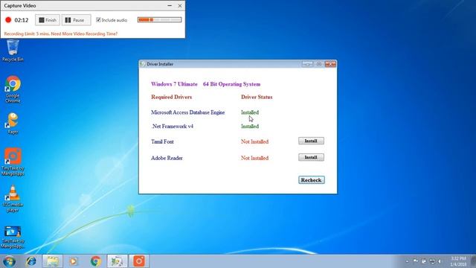Click the Capture Video window title
Viewport: 476px width, 268px height.
[20, 6]
